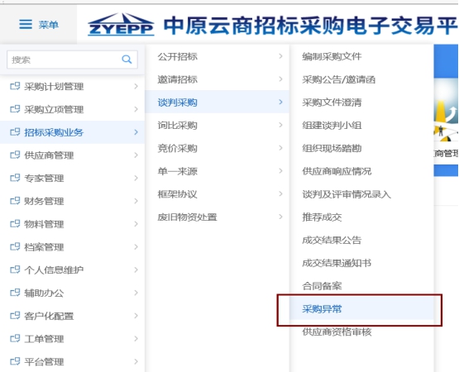Click the icon beside 采购计划管理
Image resolution: width=459 pixels, height=372 pixels.
pos(15,86)
